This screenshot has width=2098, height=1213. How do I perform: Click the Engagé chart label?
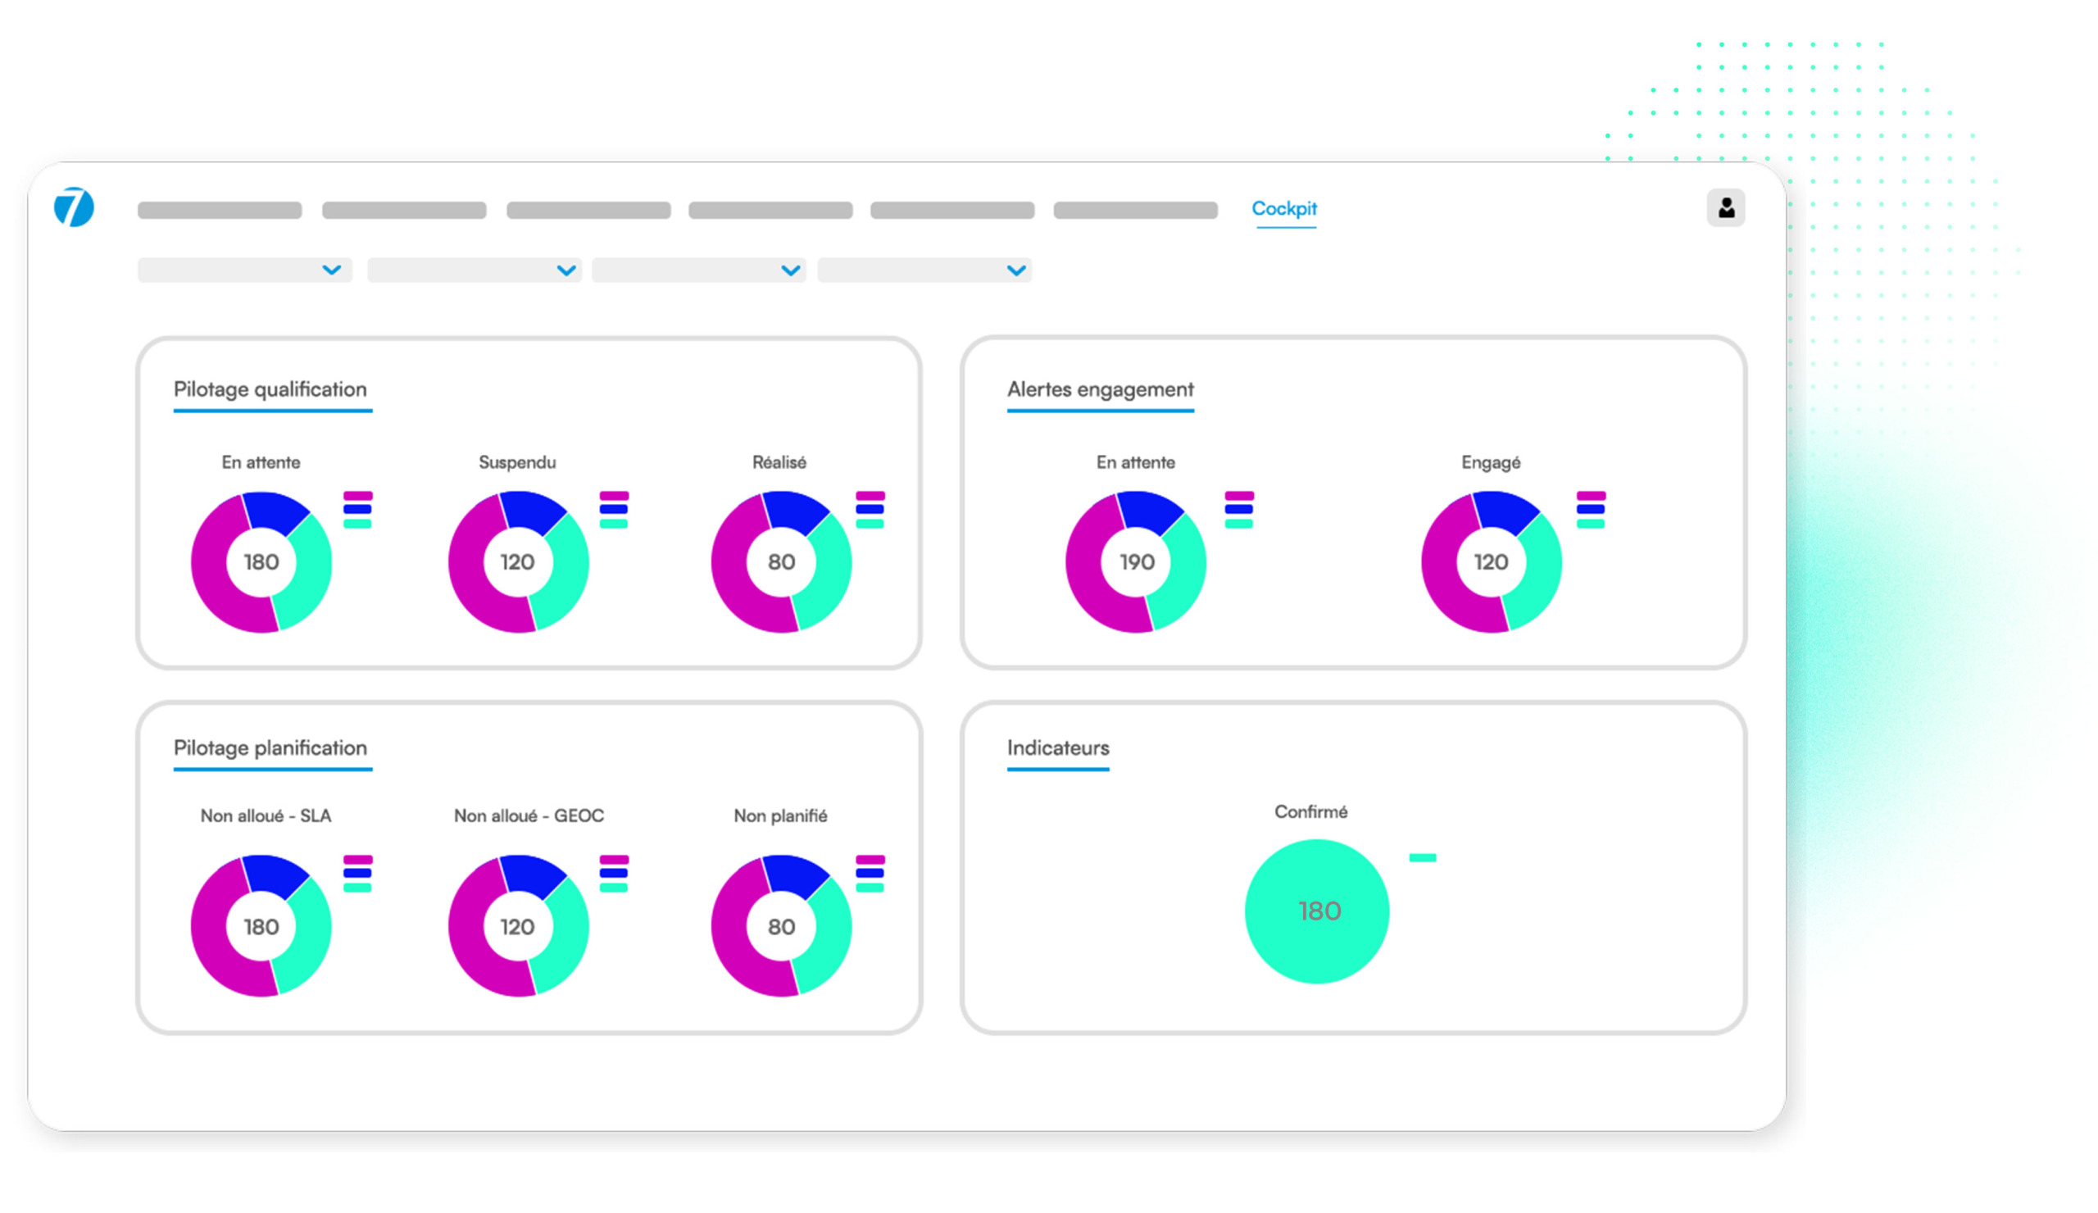[x=1490, y=463]
